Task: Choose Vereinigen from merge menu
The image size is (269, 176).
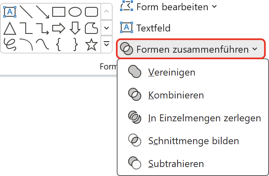Action: (193, 72)
